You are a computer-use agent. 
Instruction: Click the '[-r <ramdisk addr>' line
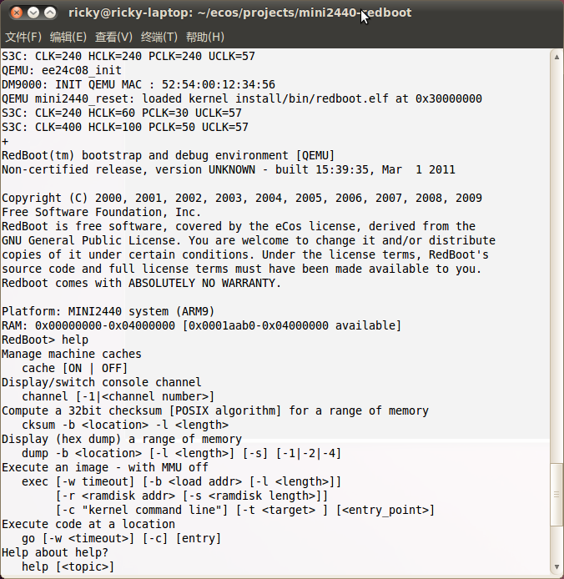coord(192,496)
